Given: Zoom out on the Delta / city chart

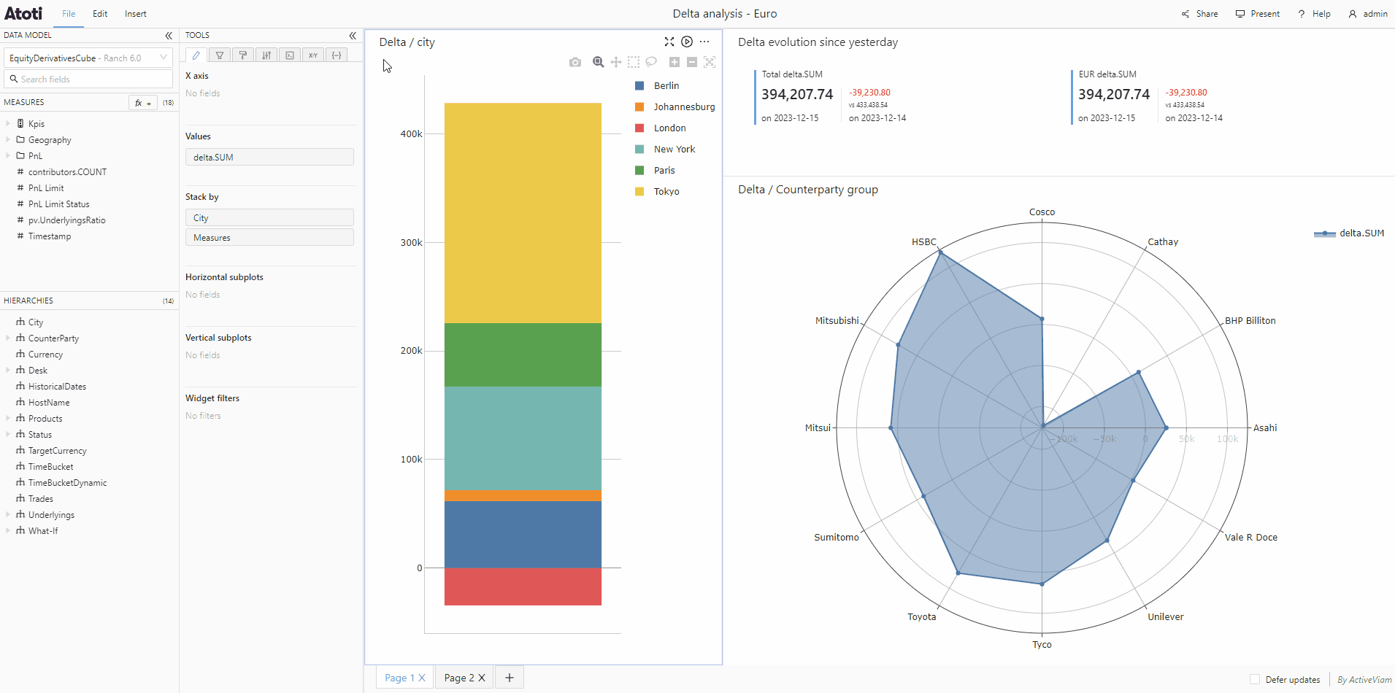Looking at the screenshot, I should (x=692, y=62).
